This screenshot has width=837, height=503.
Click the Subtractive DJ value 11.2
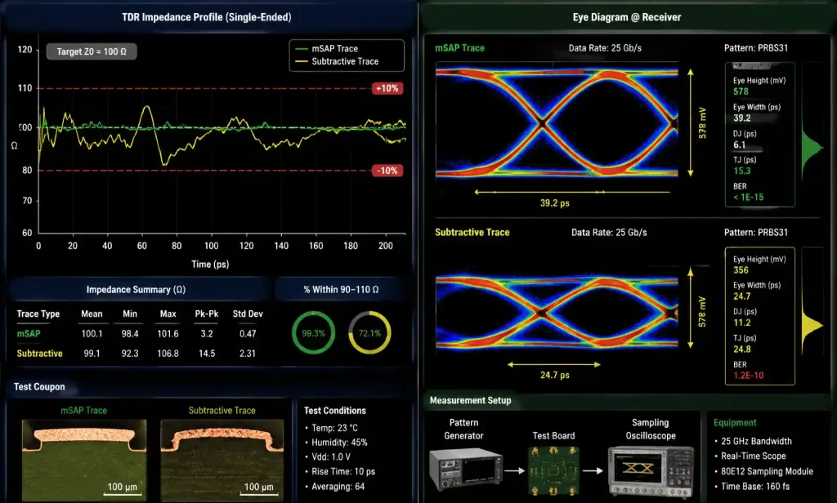[x=741, y=323]
